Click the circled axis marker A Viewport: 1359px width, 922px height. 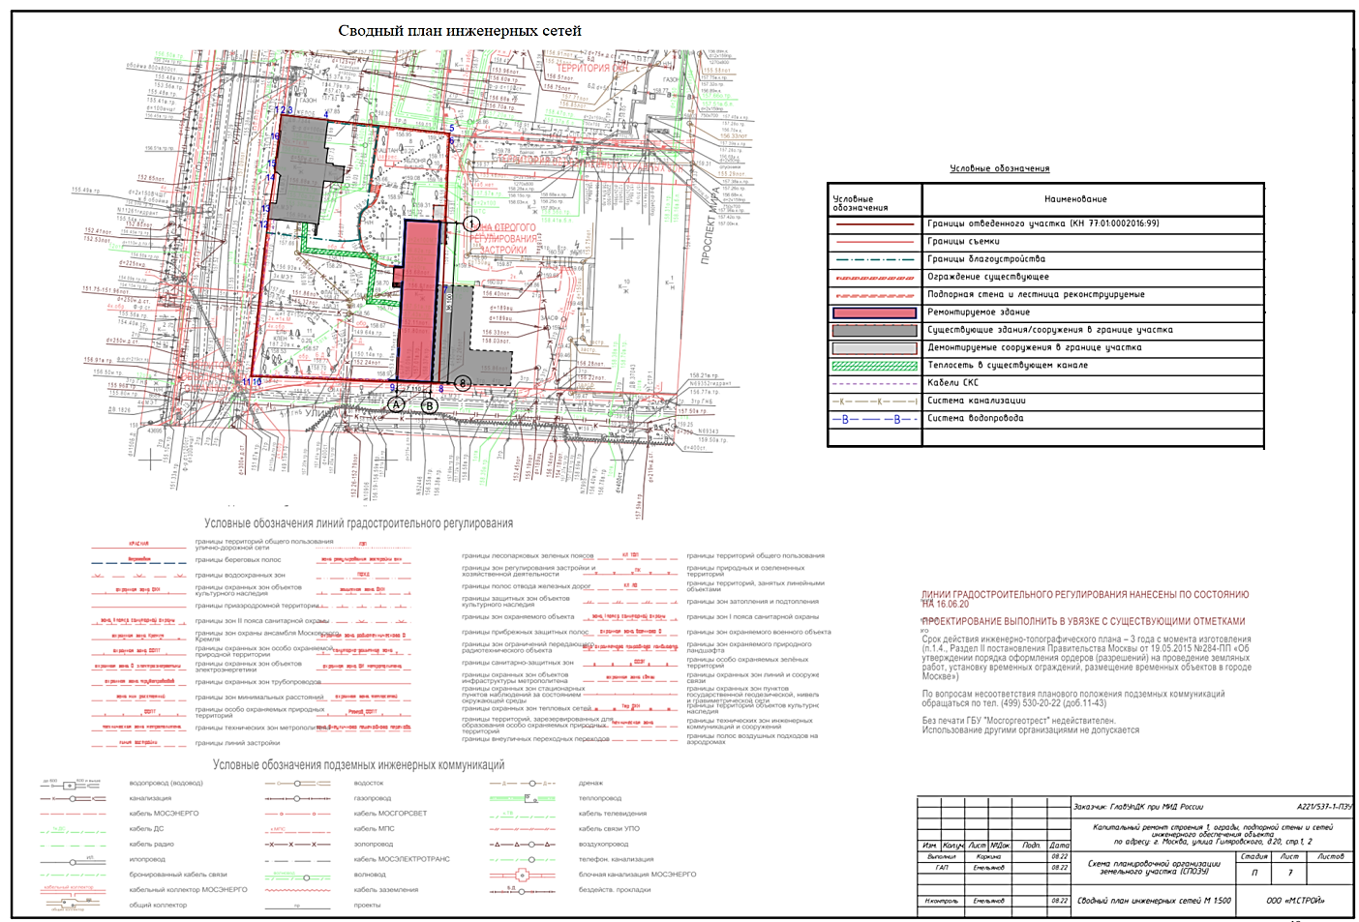pos(396,405)
